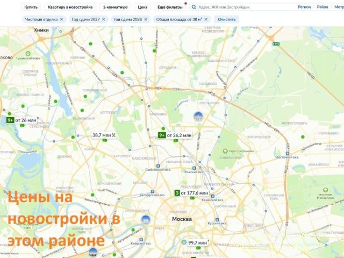
Task: Open the 99,7 млн price marker
Action: (x=195, y=242)
